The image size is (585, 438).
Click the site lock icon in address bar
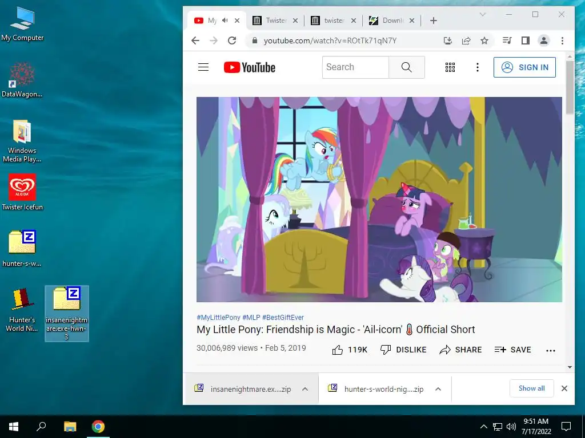pos(254,40)
